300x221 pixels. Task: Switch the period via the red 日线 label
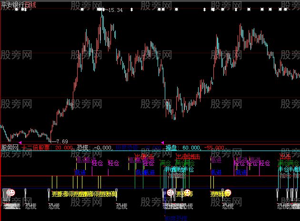30,4
